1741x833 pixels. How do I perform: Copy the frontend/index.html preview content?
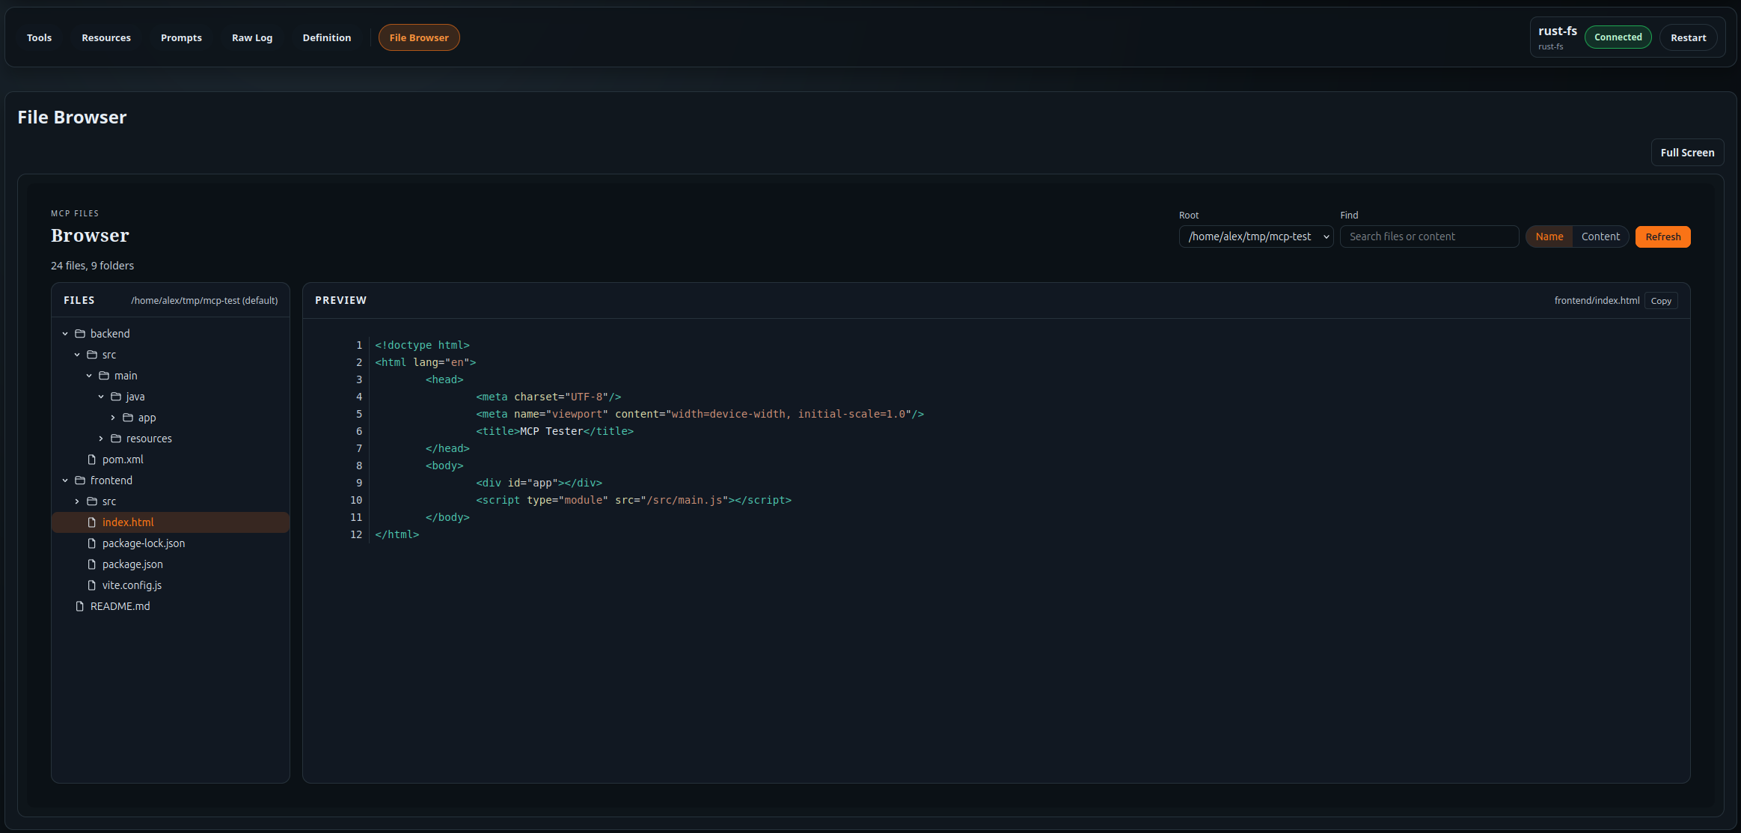coord(1660,300)
